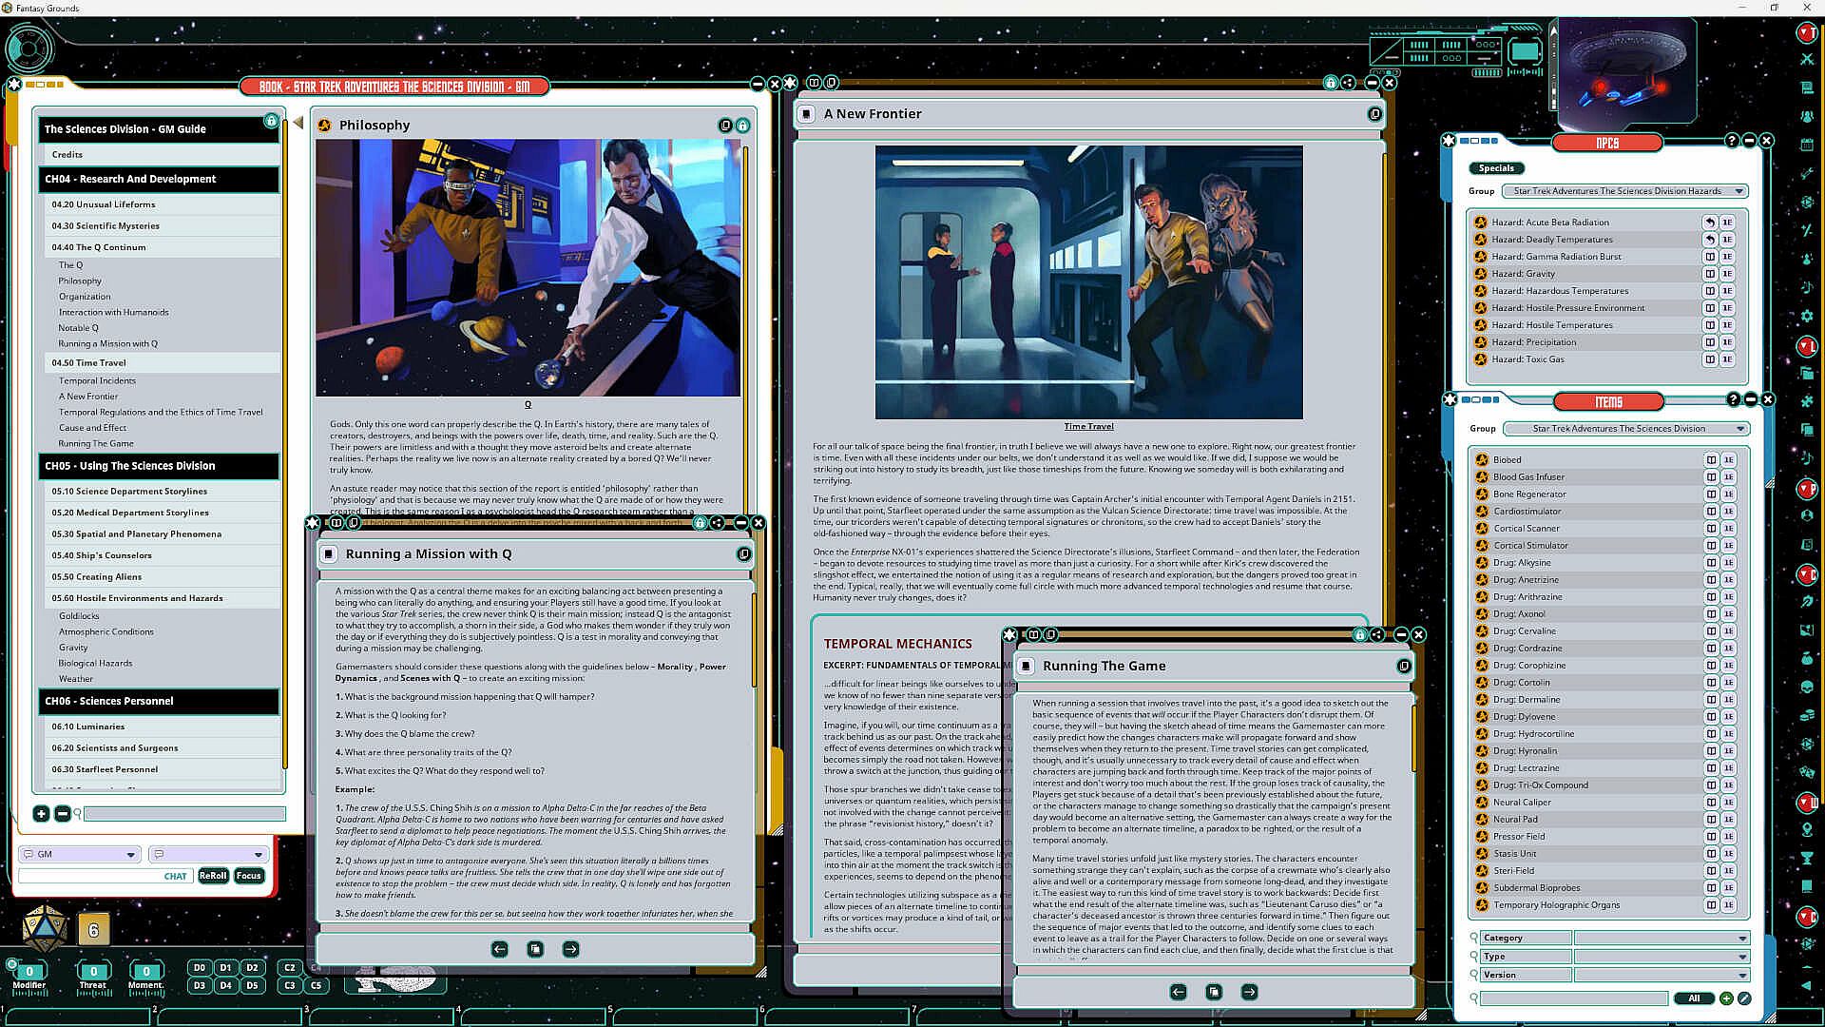Open settings gear in right sidebar
Viewport: 1825px width, 1027px height.
pyautogui.click(x=1807, y=316)
